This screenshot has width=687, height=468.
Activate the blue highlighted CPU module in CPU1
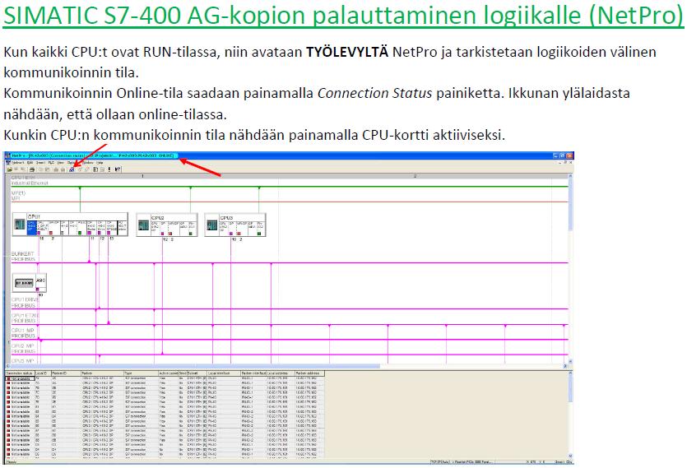click(x=31, y=227)
